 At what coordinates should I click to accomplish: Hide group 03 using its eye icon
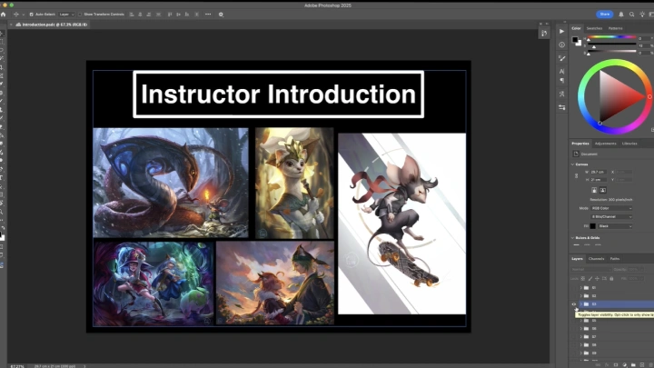(x=574, y=304)
